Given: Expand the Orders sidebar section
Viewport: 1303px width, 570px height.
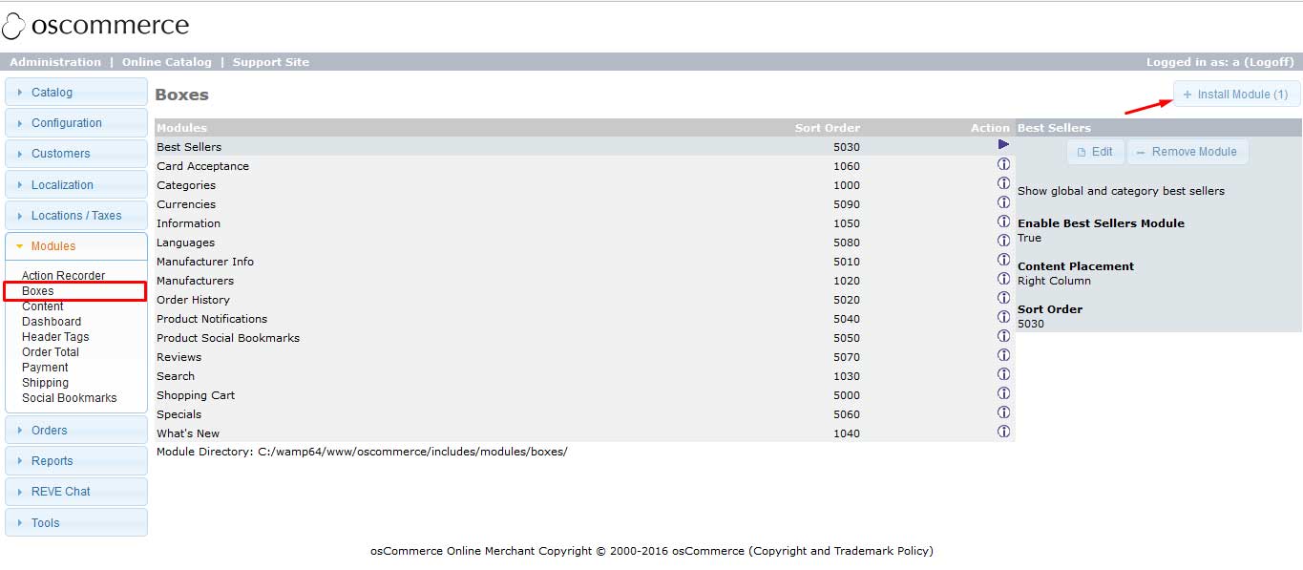Looking at the screenshot, I should (x=76, y=431).
